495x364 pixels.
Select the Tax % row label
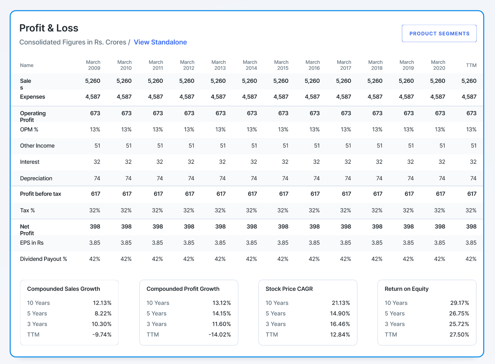pyautogui.click(x=27, y=210)
